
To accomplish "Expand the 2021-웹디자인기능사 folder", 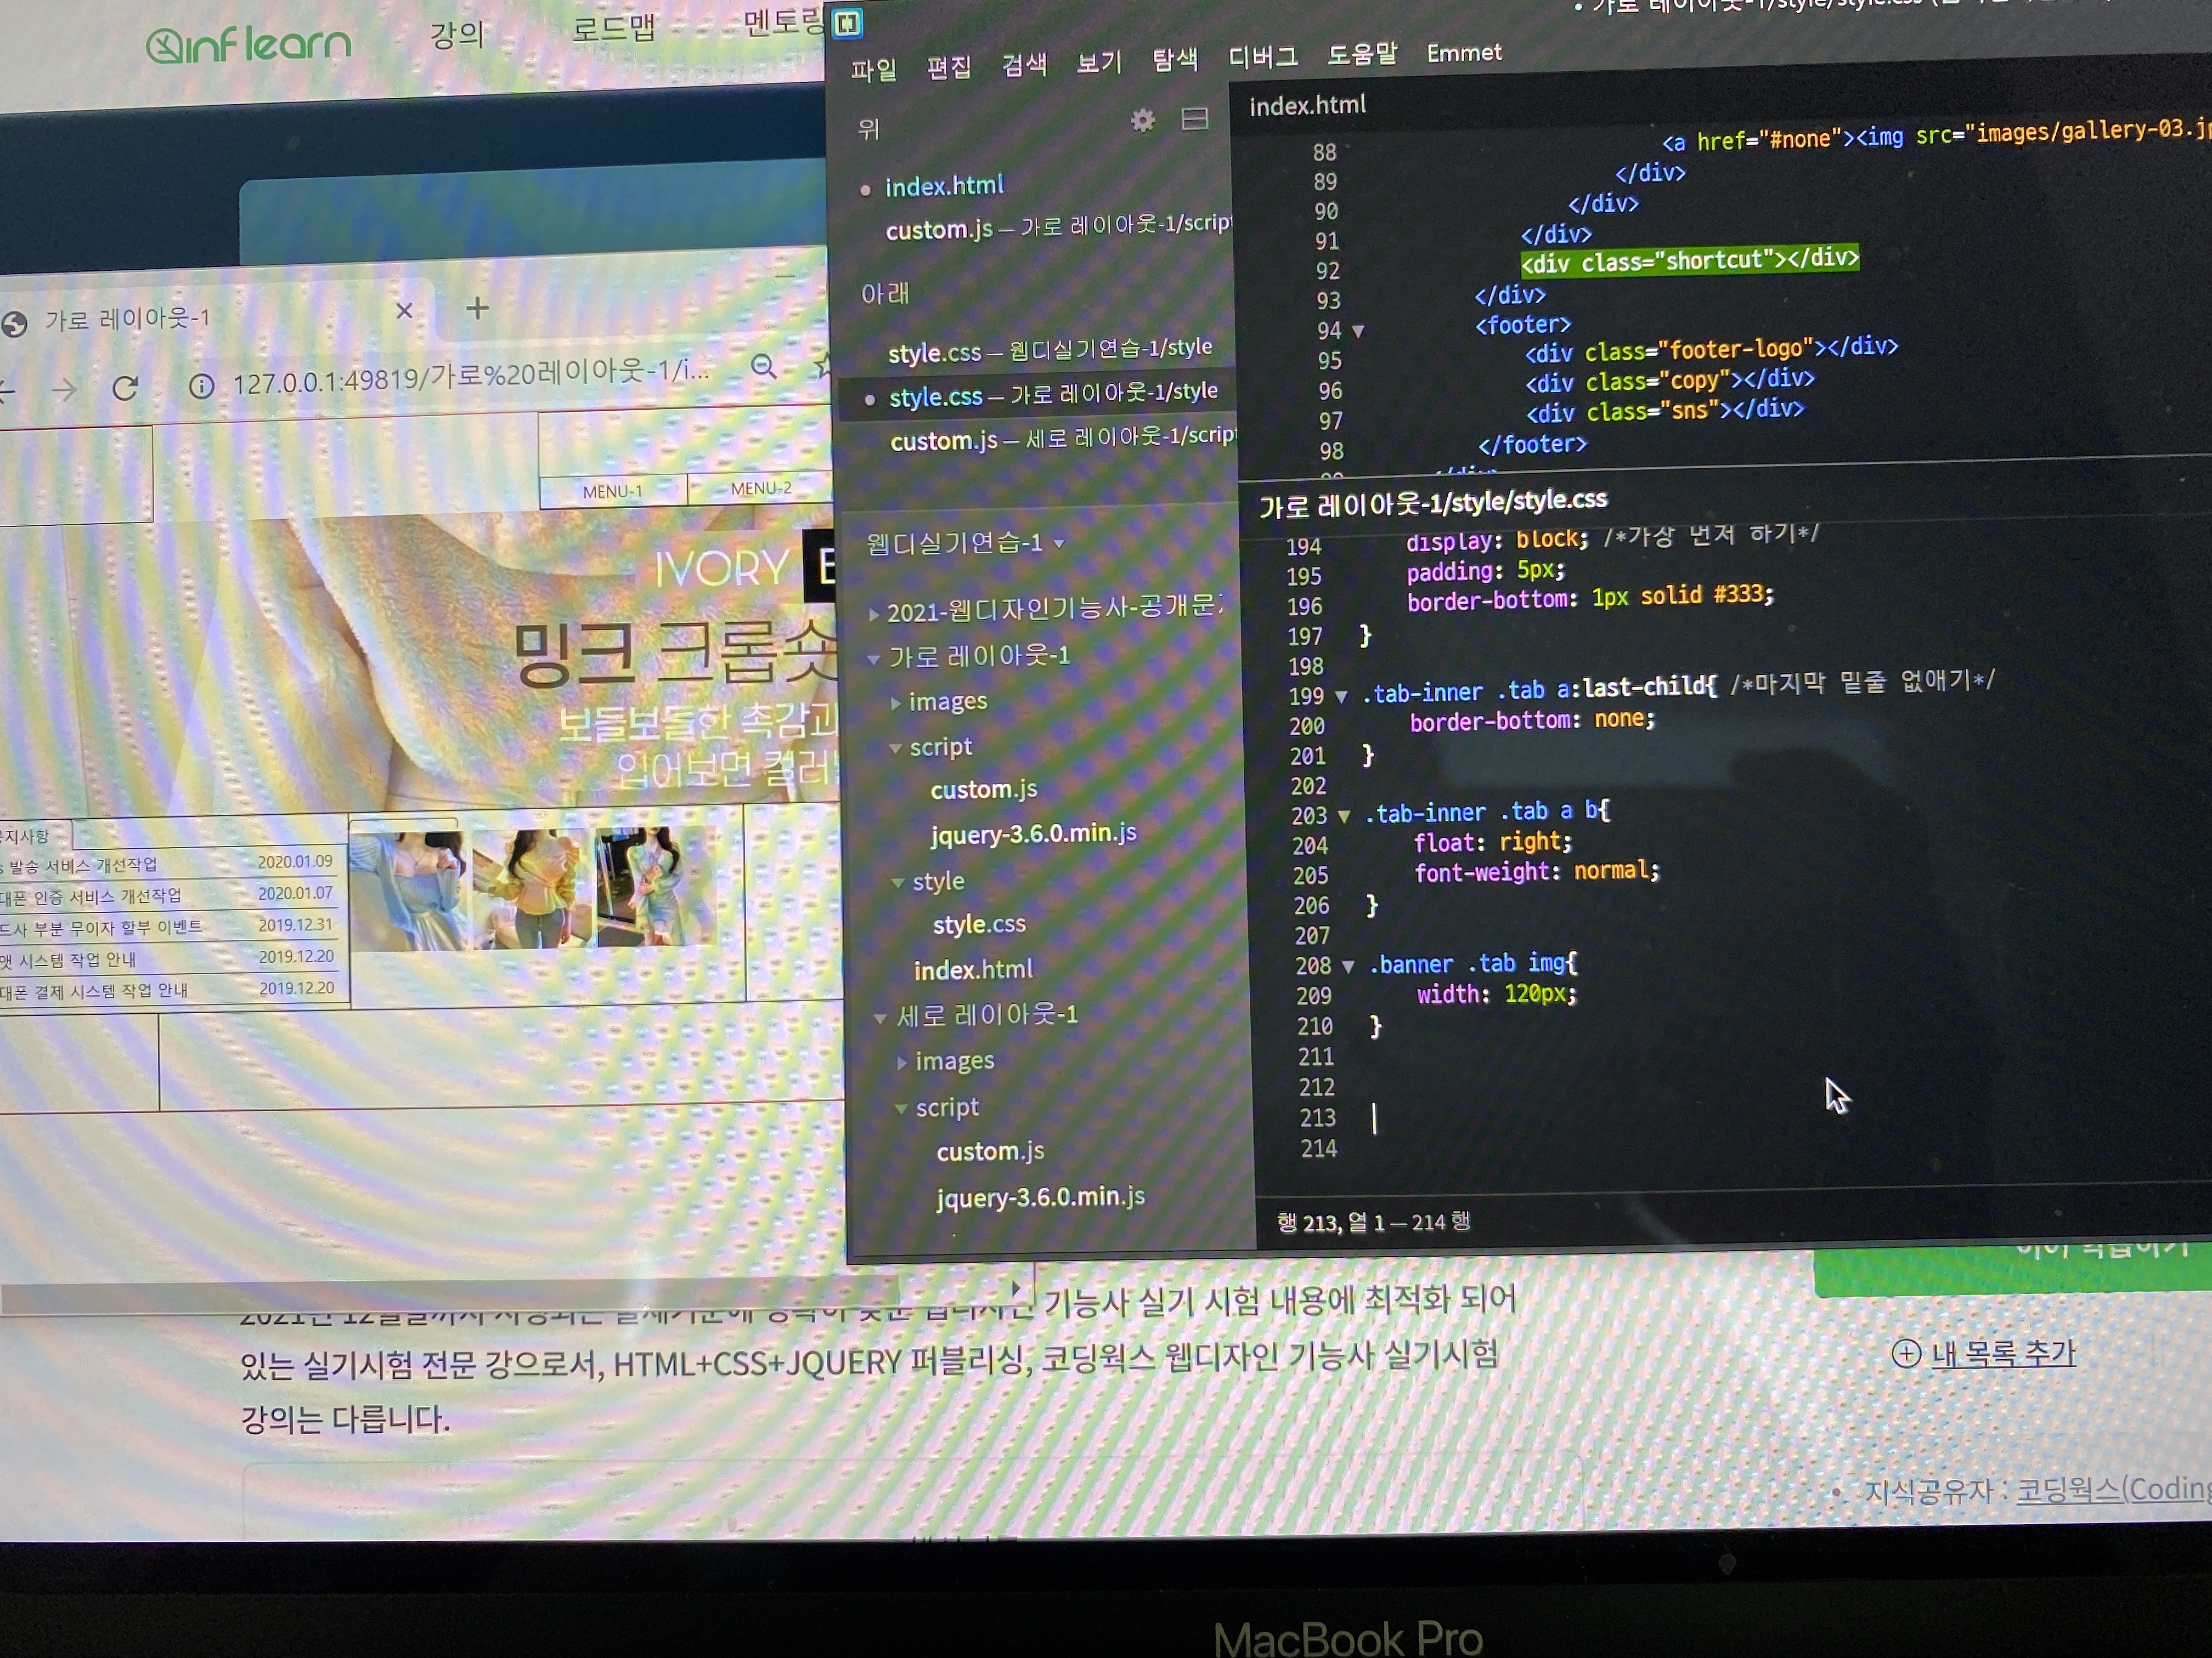I will [x=874, y=614].
